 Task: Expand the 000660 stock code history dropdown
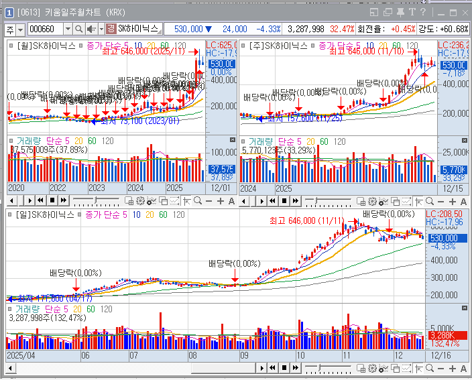tap(68, 29)
